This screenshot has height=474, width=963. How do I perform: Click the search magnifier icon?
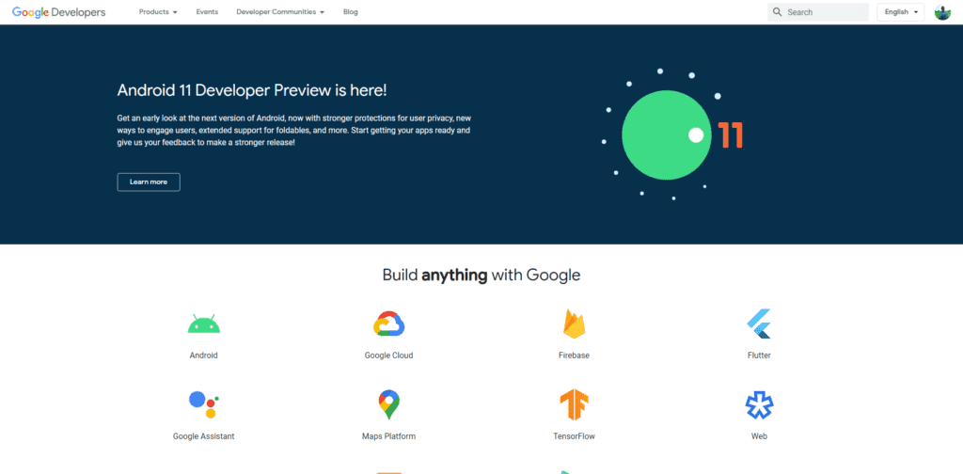[778, 11]
